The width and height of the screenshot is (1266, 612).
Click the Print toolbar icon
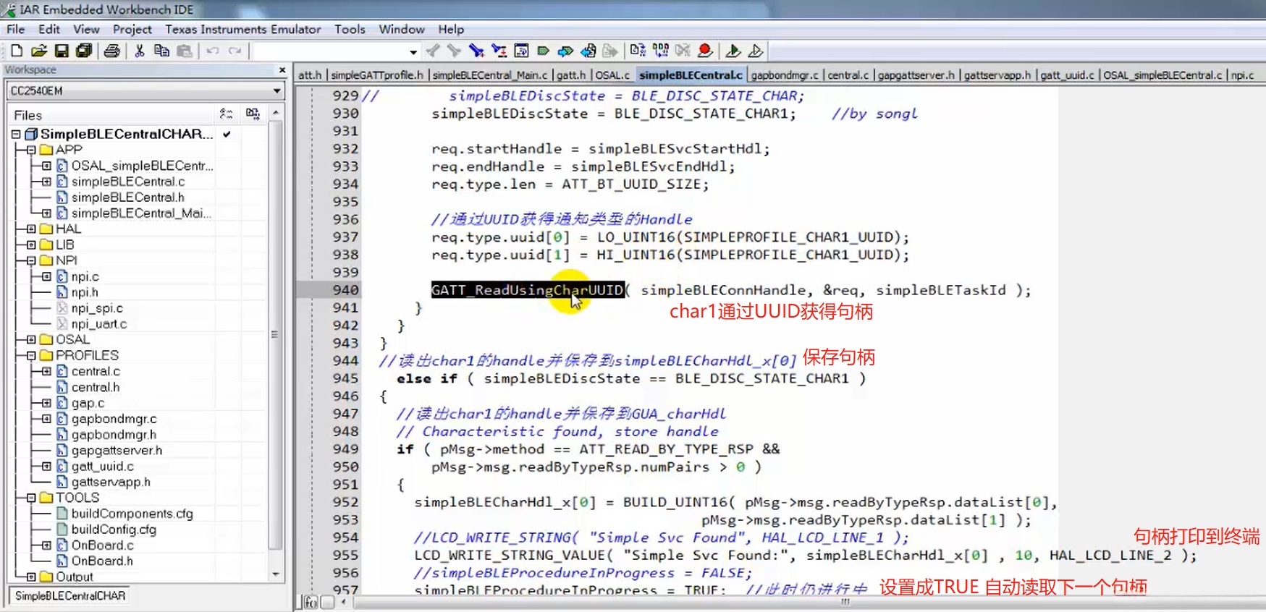click(112, 51)
